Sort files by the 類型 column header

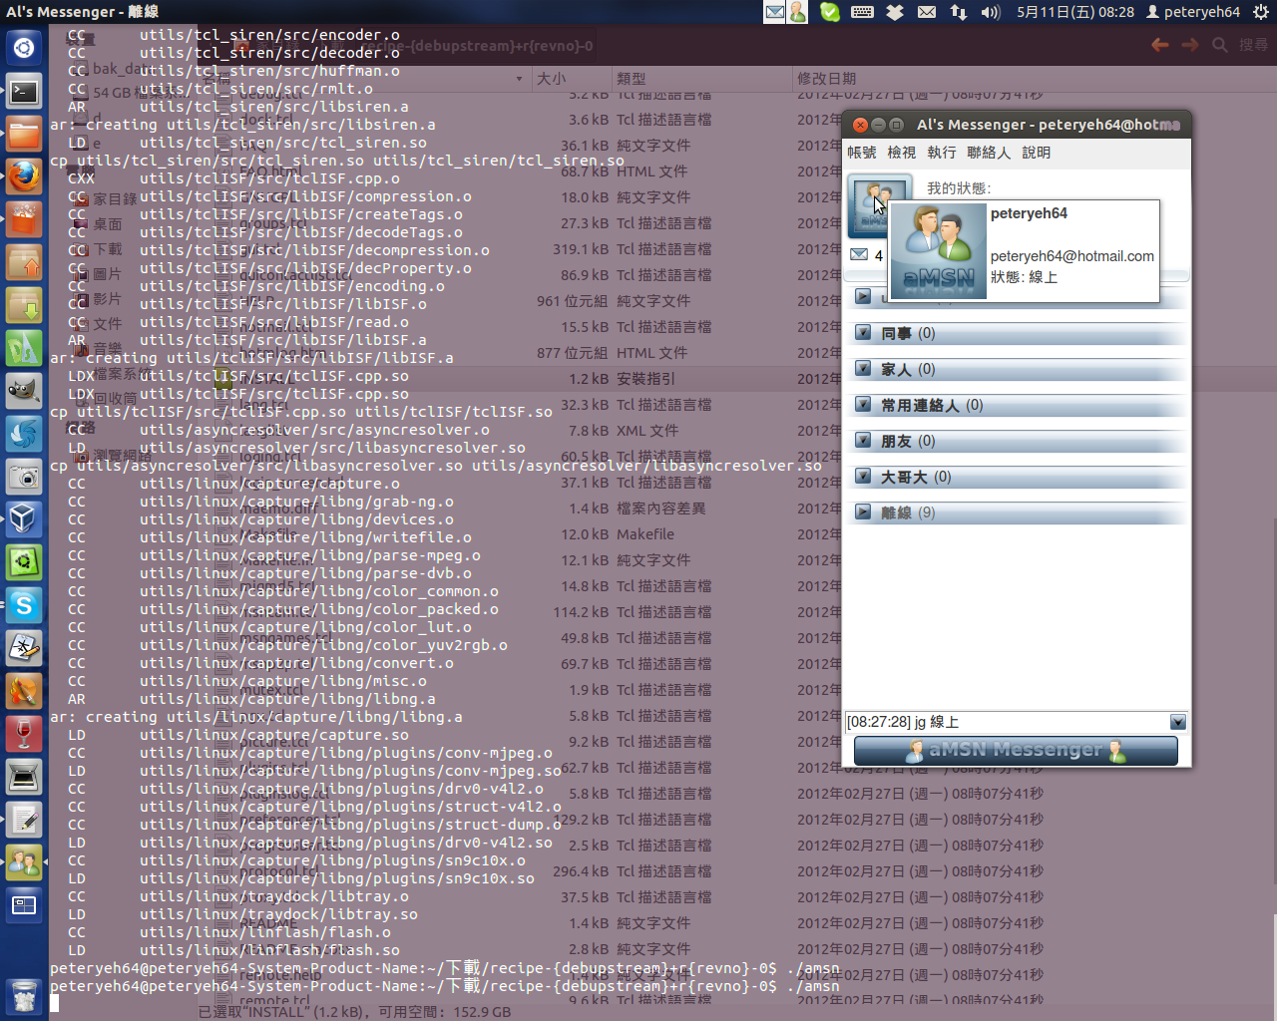701,79
